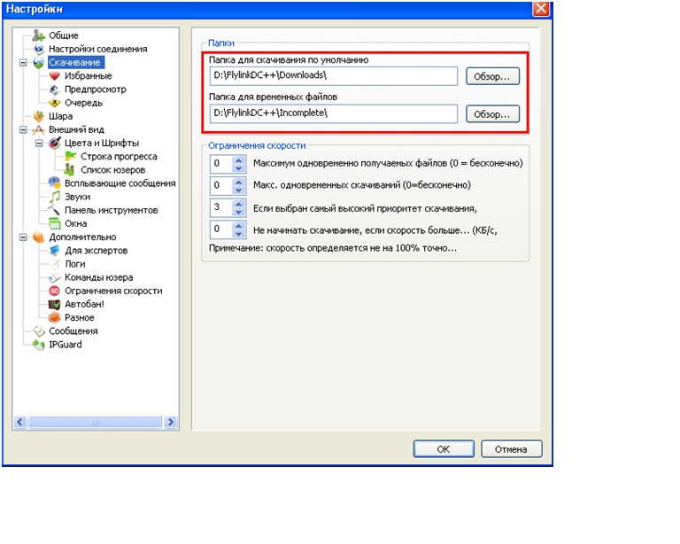The height and width of the screenshot is (544, 680).
Task: Click the temporary files folder path field
Action: 333,113
